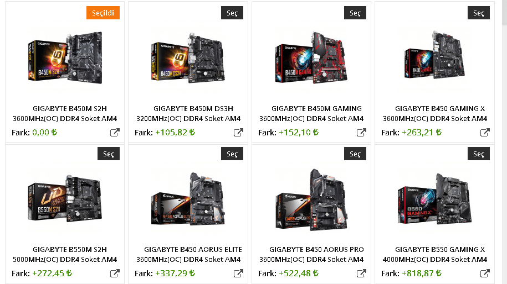Open external link for GIGABYTE B450M DS3H
Viewport: 507px width, 284px height.
pos(238,133)
